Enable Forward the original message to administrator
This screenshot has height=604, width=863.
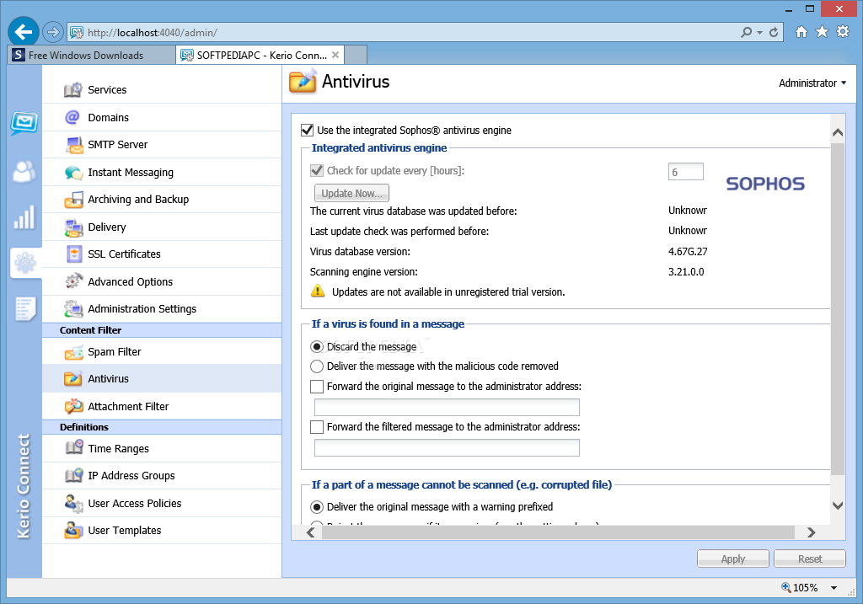coord(317,387)
